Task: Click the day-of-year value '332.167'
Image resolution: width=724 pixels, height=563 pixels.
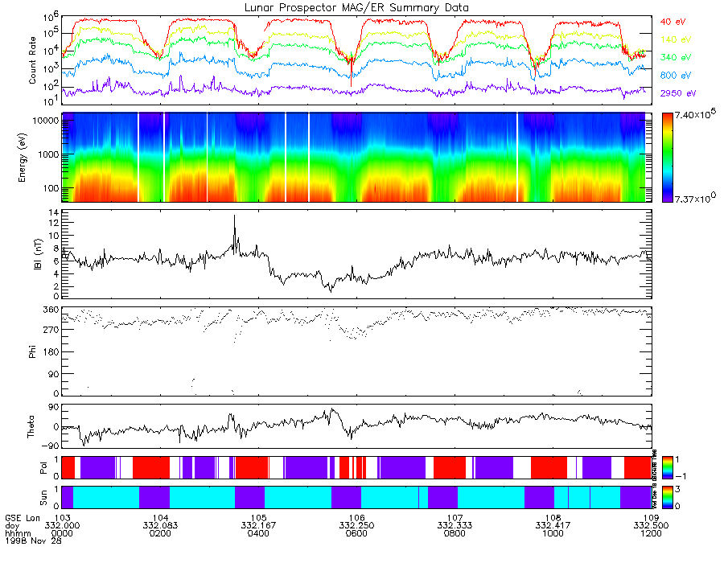Action: [258, 526]
